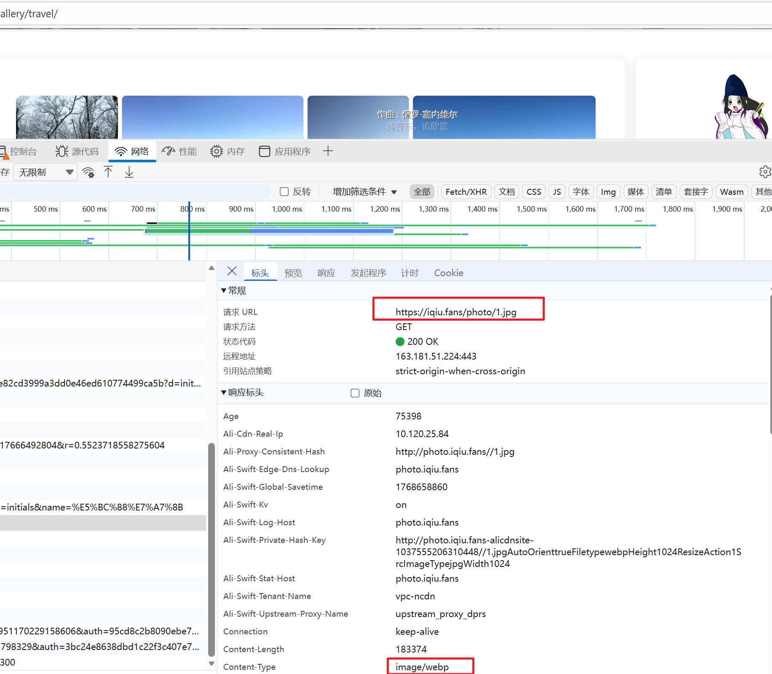Open the throttling dropdown set to unlimited
The height and width of the screenshot is (674, 772).
tap(46, 172)
